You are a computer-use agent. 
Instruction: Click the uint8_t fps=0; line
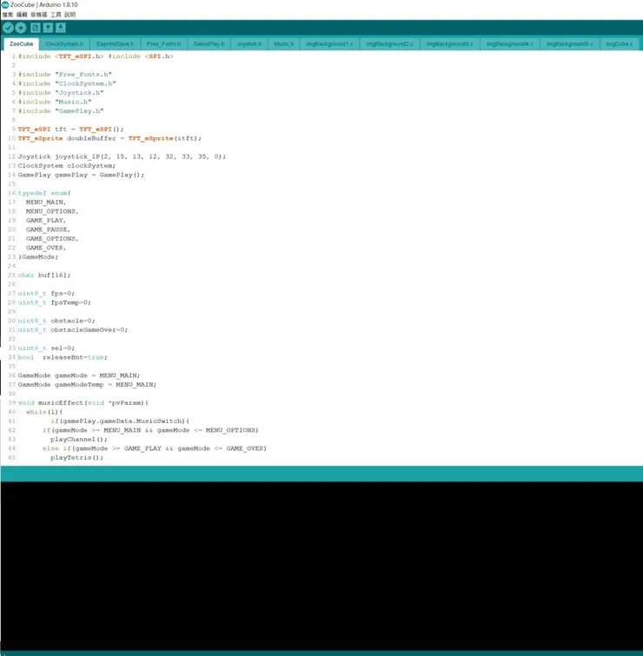46,294
